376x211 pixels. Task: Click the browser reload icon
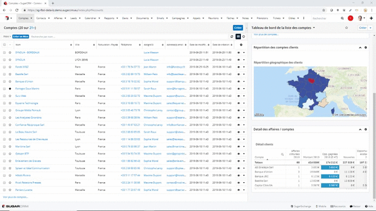click(x=17, y=10)
